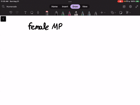Select the Eraser tool
140x105 pixels.
click(47, 13)
